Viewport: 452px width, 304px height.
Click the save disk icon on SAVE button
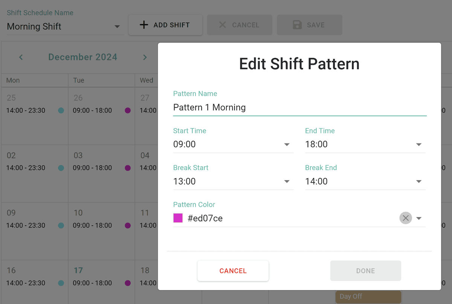click(x=297, y=24)
